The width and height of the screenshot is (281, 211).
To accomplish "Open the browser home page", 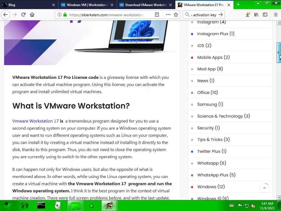I will (x=32, y=15).
